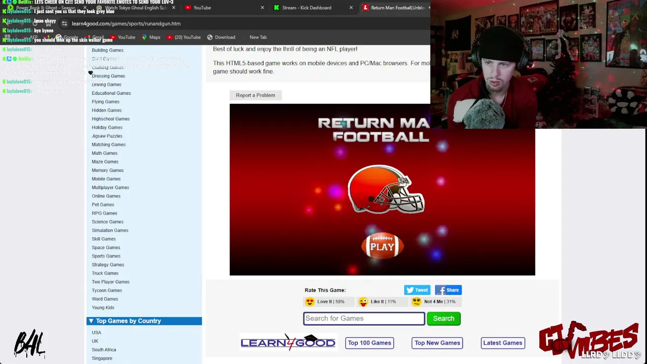
Task: Click Report a Problem button
Action: coord(255,95)
